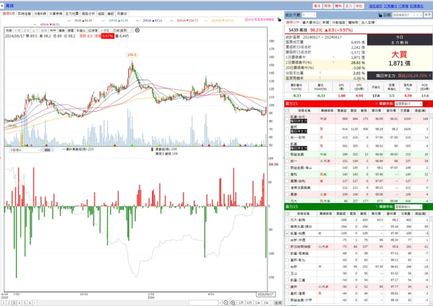The image size is (433, 306).
Task: Click the green icon on the 賣方15 bar
Action: click(x=425, y=207)
